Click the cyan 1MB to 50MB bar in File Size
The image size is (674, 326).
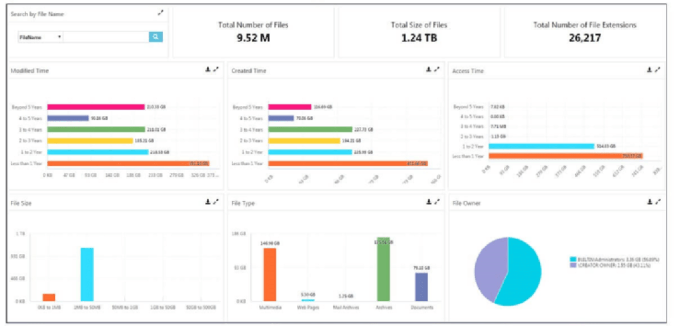pyautogui.click(x=87, y=275)
